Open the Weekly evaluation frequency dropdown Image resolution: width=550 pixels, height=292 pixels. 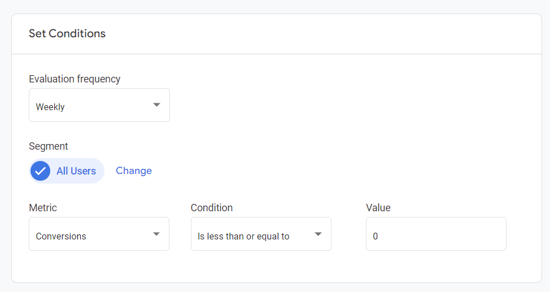tap(99, 106)
